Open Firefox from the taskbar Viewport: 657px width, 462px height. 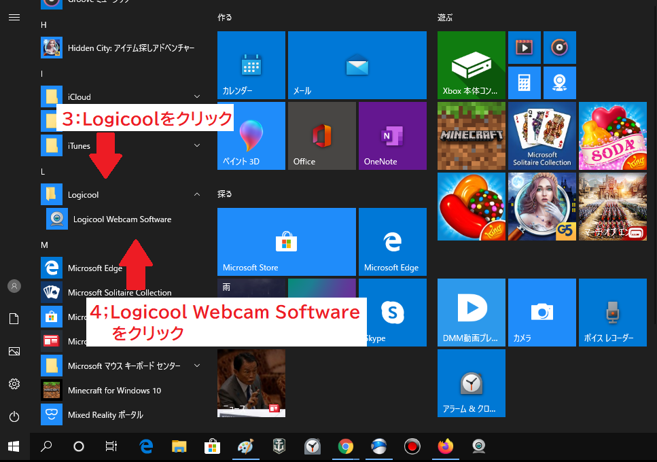click(446, 446)
